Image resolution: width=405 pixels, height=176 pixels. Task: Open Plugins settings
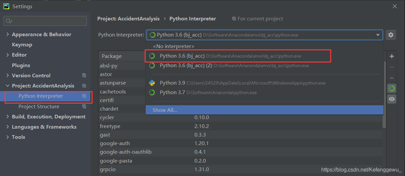pos(21,65)
